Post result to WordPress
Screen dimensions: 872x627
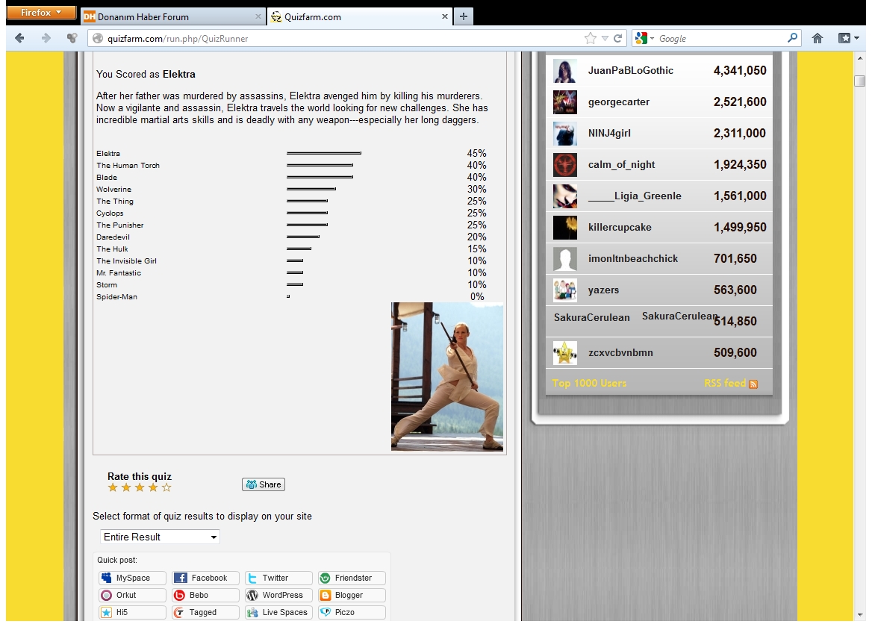click(278, 596)
